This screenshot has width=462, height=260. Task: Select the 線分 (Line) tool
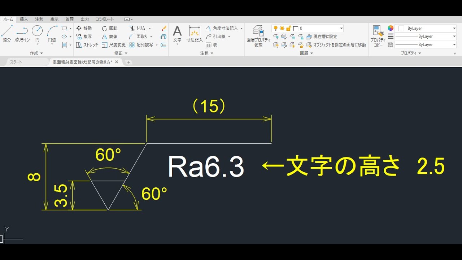[x=7, y=34]
